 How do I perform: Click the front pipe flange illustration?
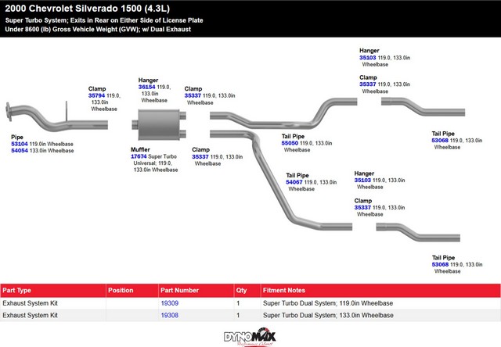tap(11, 112)
